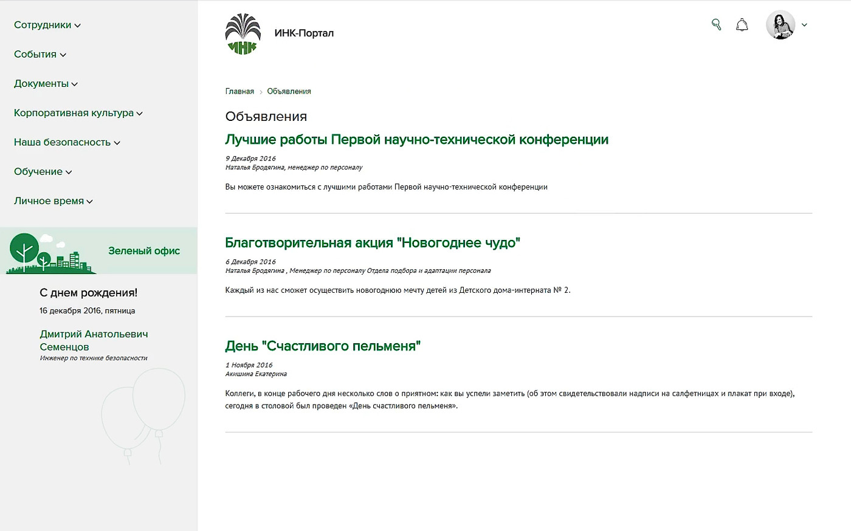Image resolution: width=851 pixels, height=531 pixels.
Task: Click the ИНК company logo
Action: click(243, 33)
